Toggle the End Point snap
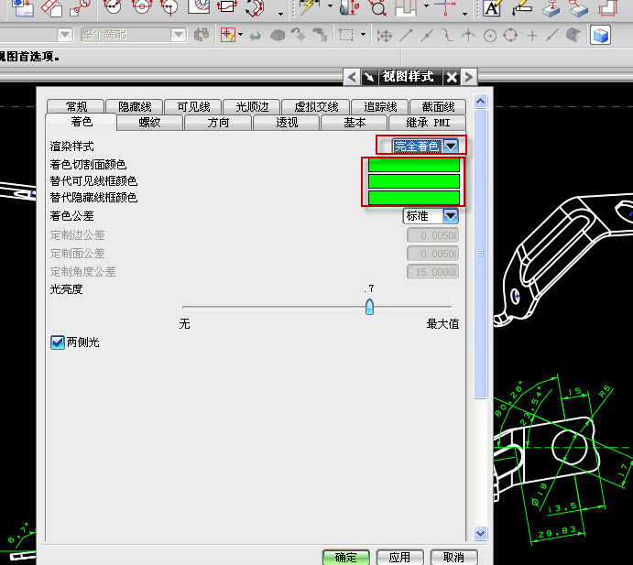This screenshot has width=633, height=565. point(406,36)
